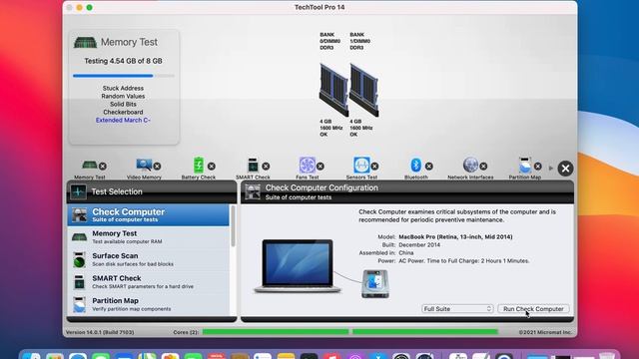Select Memory Test in Test Selection list

point(149,237)
